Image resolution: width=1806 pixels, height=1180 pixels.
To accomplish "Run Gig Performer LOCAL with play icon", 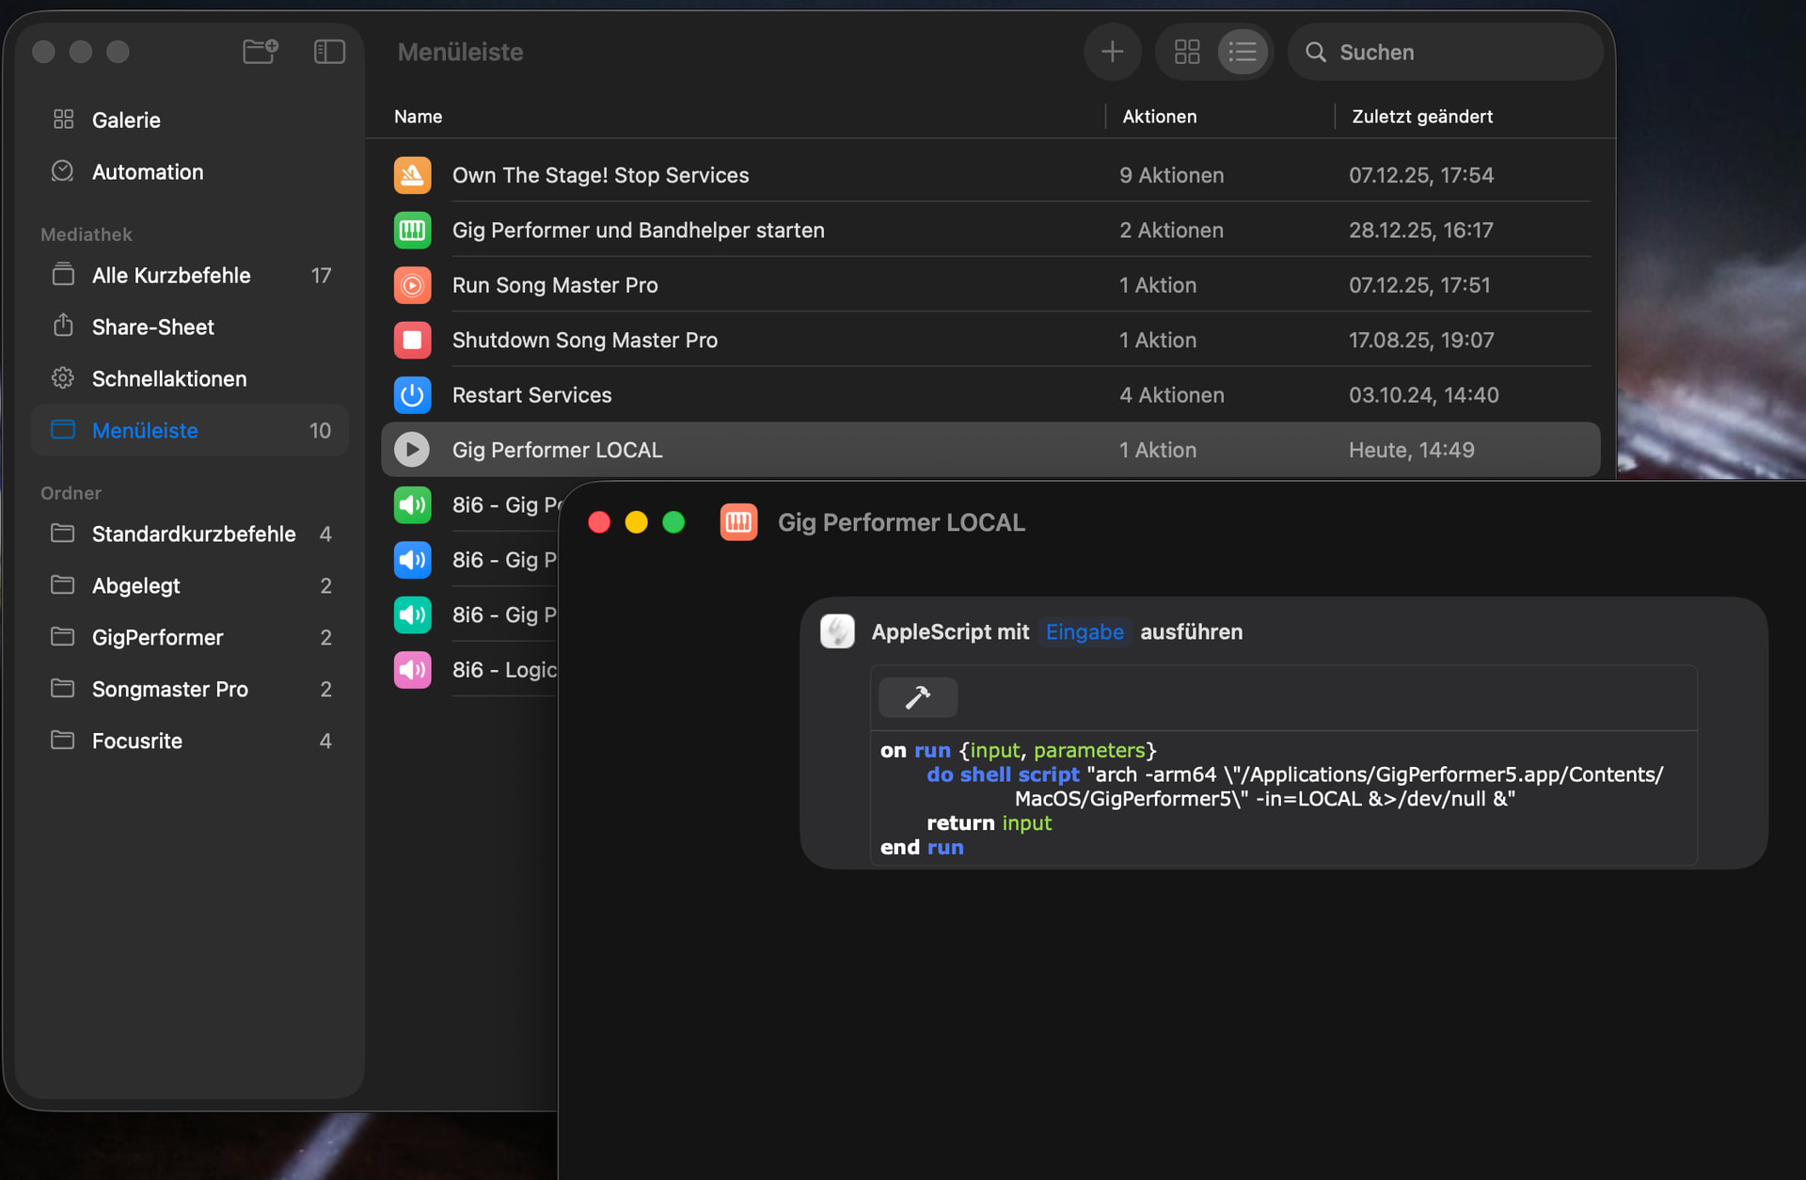I will [x=412, y=450].
